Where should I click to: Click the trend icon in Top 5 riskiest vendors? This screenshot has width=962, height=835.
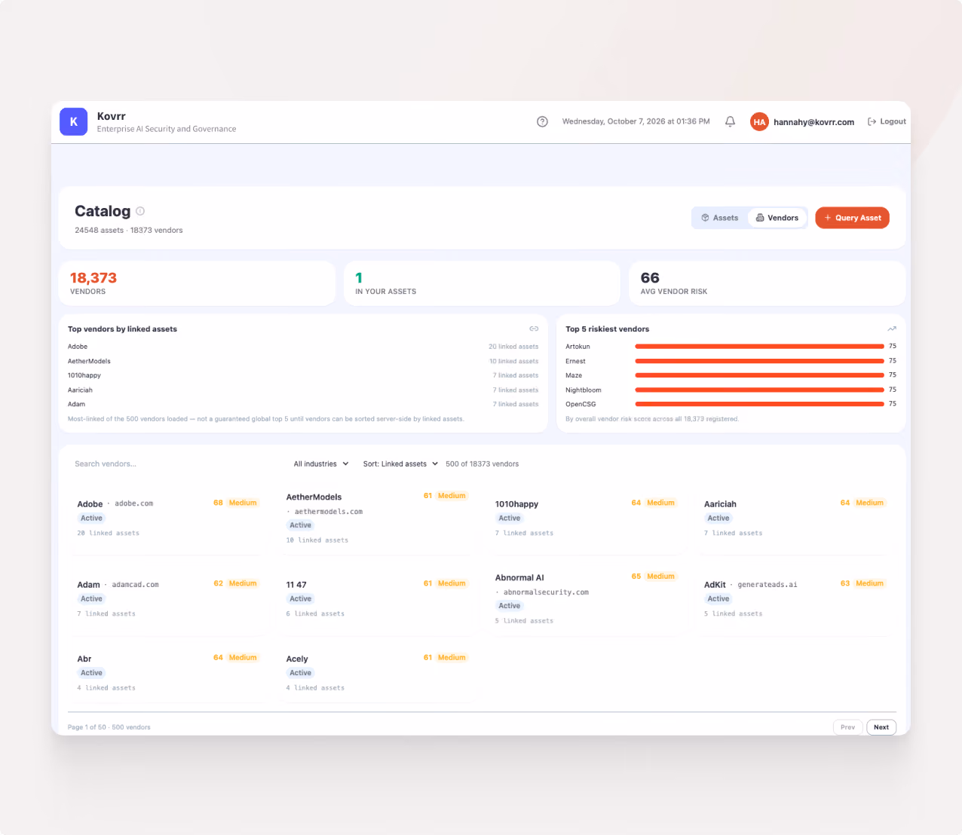pos(892,329)
